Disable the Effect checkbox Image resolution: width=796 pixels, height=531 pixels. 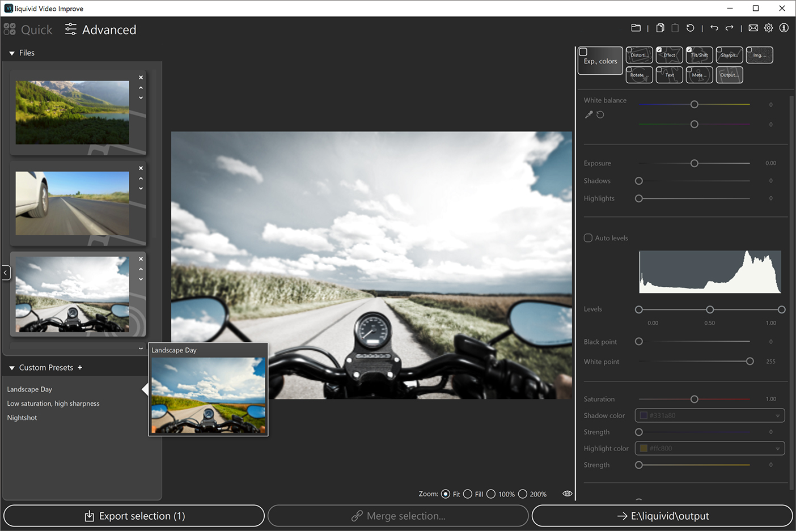coord(659,49)
